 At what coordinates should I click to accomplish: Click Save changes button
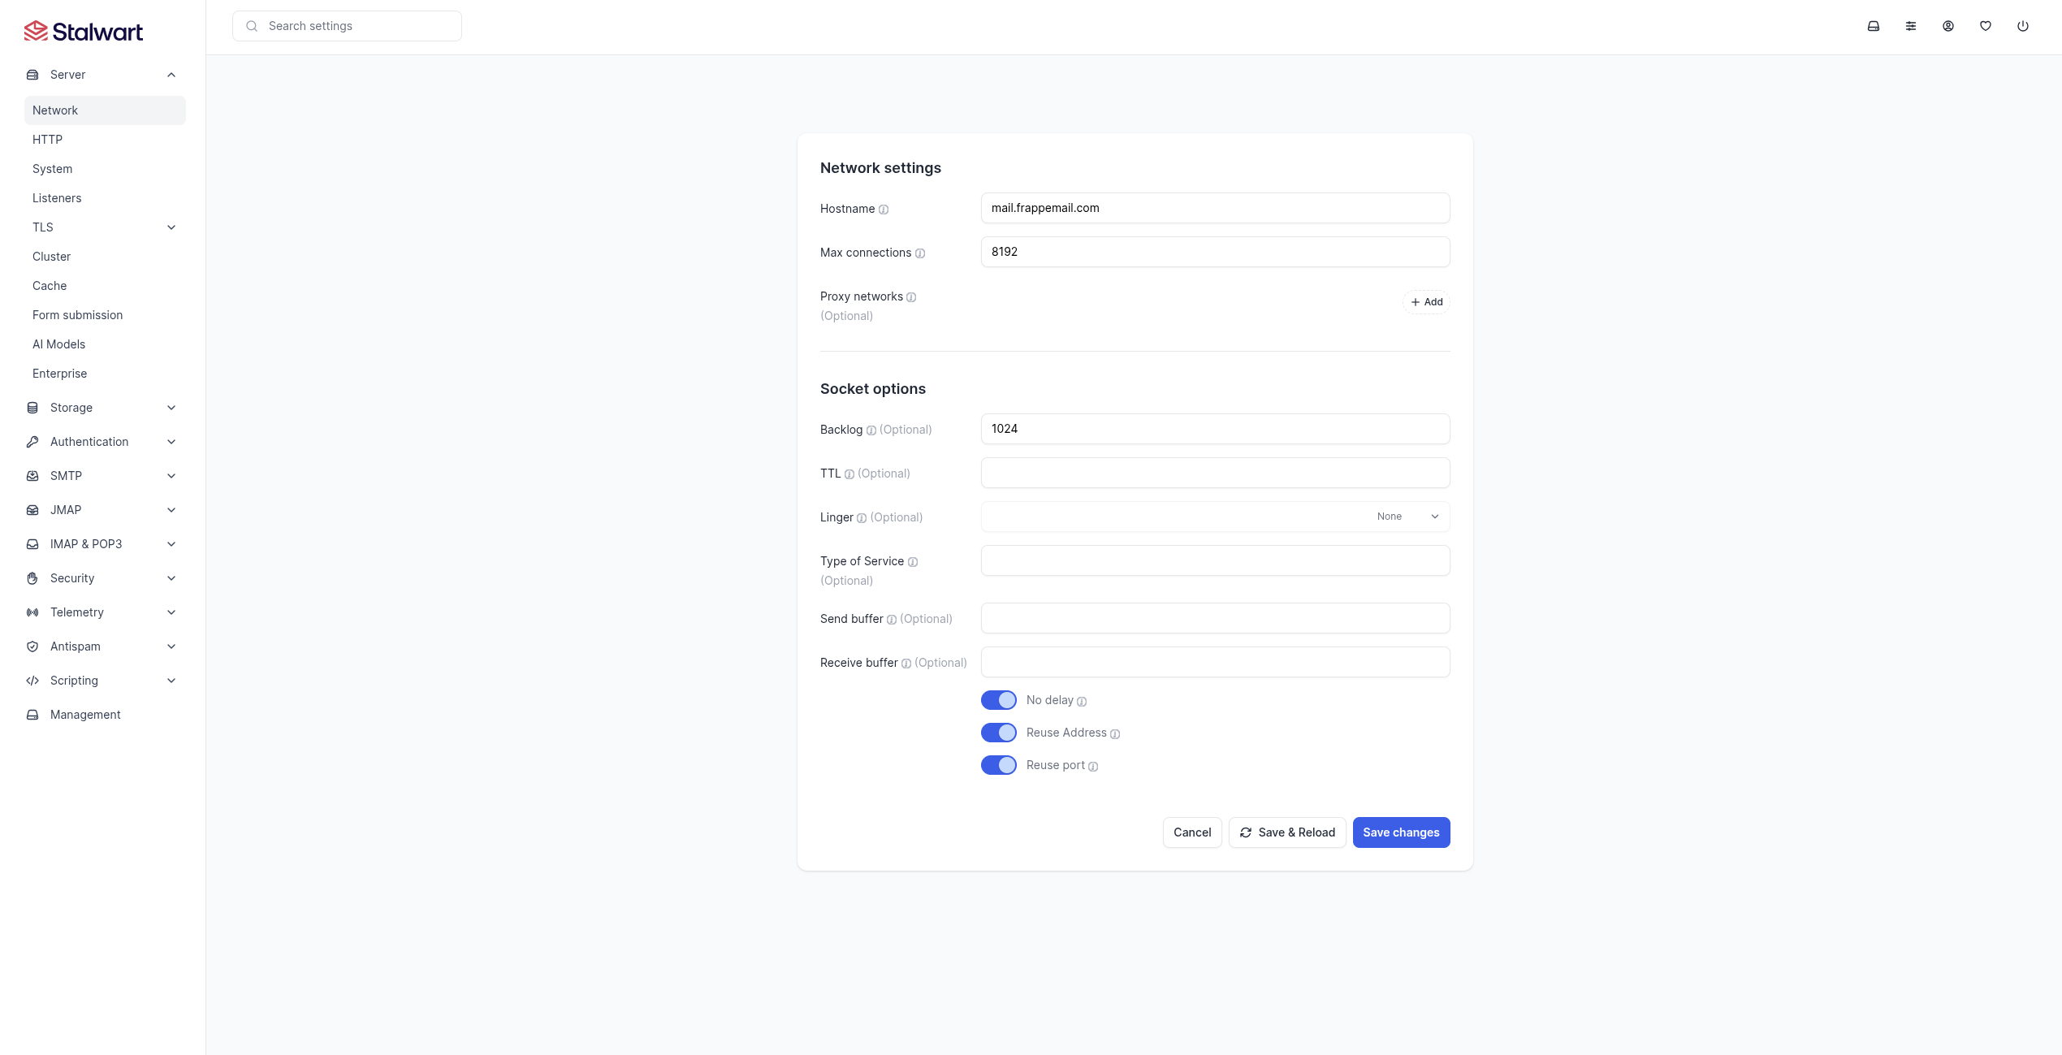pyautogui.click(x=1400, y=832)
